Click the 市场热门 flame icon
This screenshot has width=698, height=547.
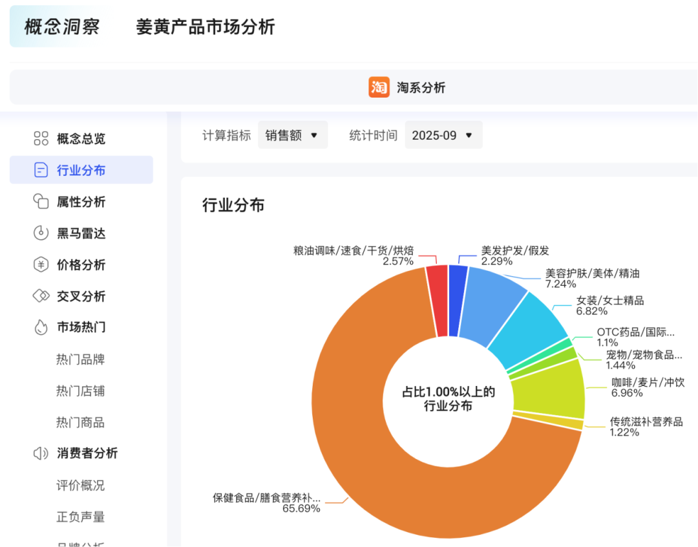coord(41,327)
